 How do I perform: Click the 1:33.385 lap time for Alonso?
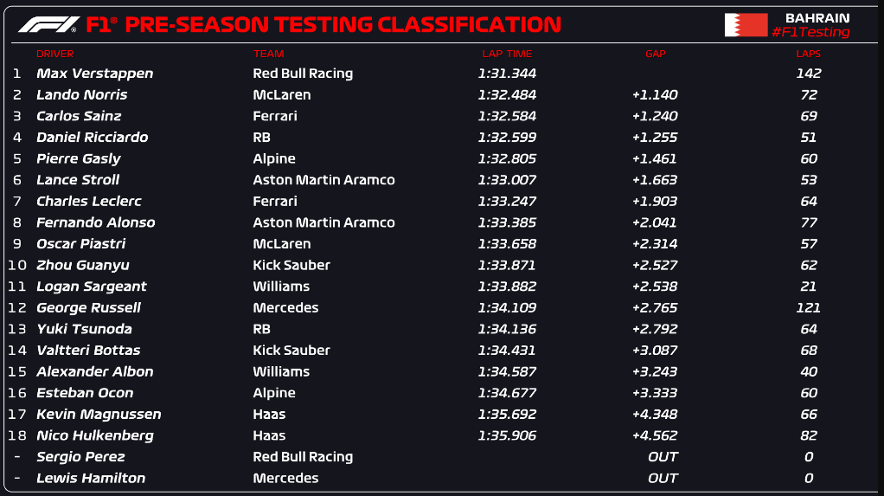click(x=507, y=222)
